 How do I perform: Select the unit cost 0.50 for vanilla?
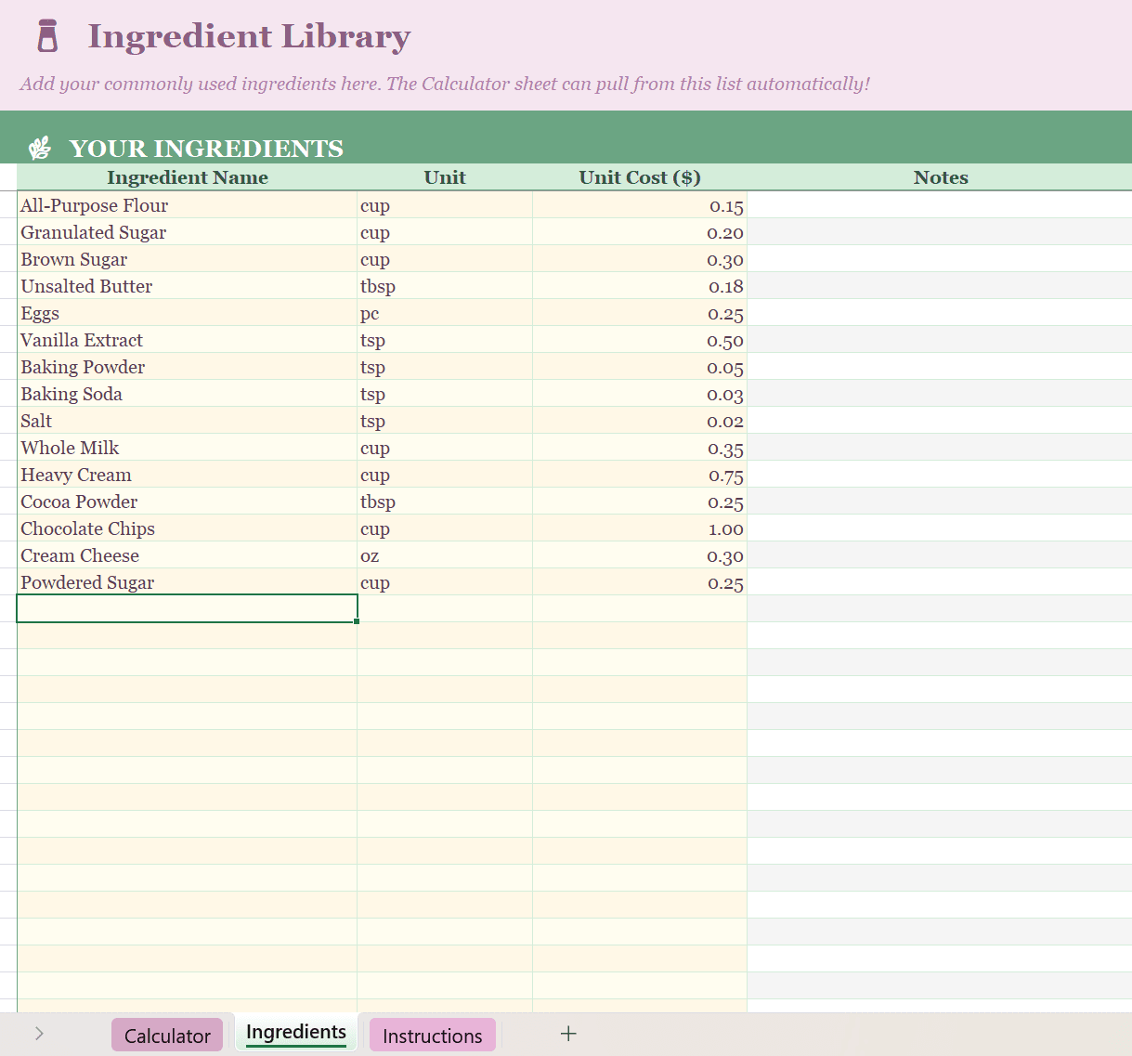pyautogui.click(x=640, y=340)
